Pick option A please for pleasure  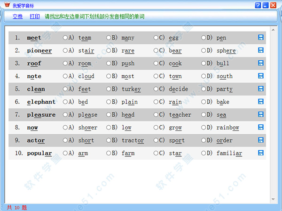[x=65, y=114]
